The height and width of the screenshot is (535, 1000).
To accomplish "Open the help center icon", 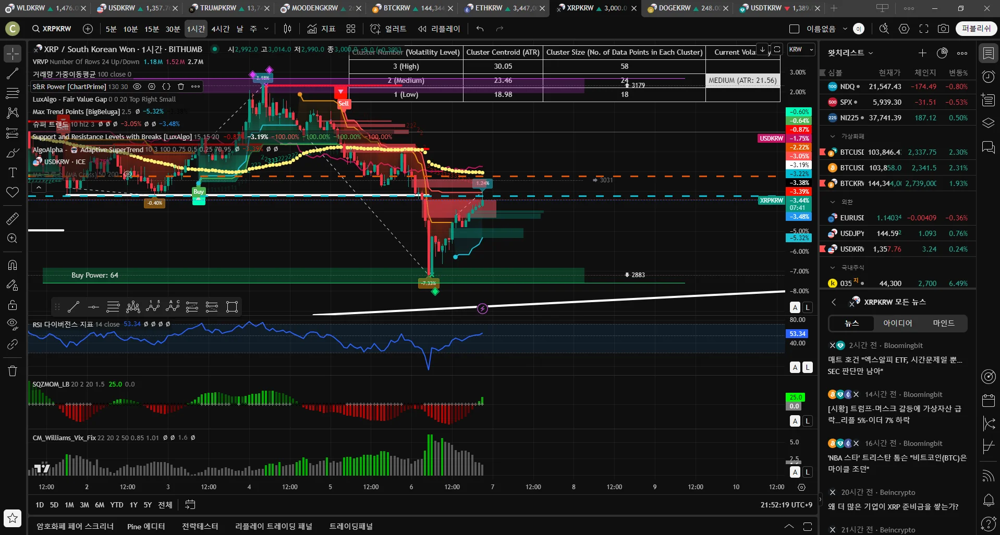I will [x=988, y=523].
